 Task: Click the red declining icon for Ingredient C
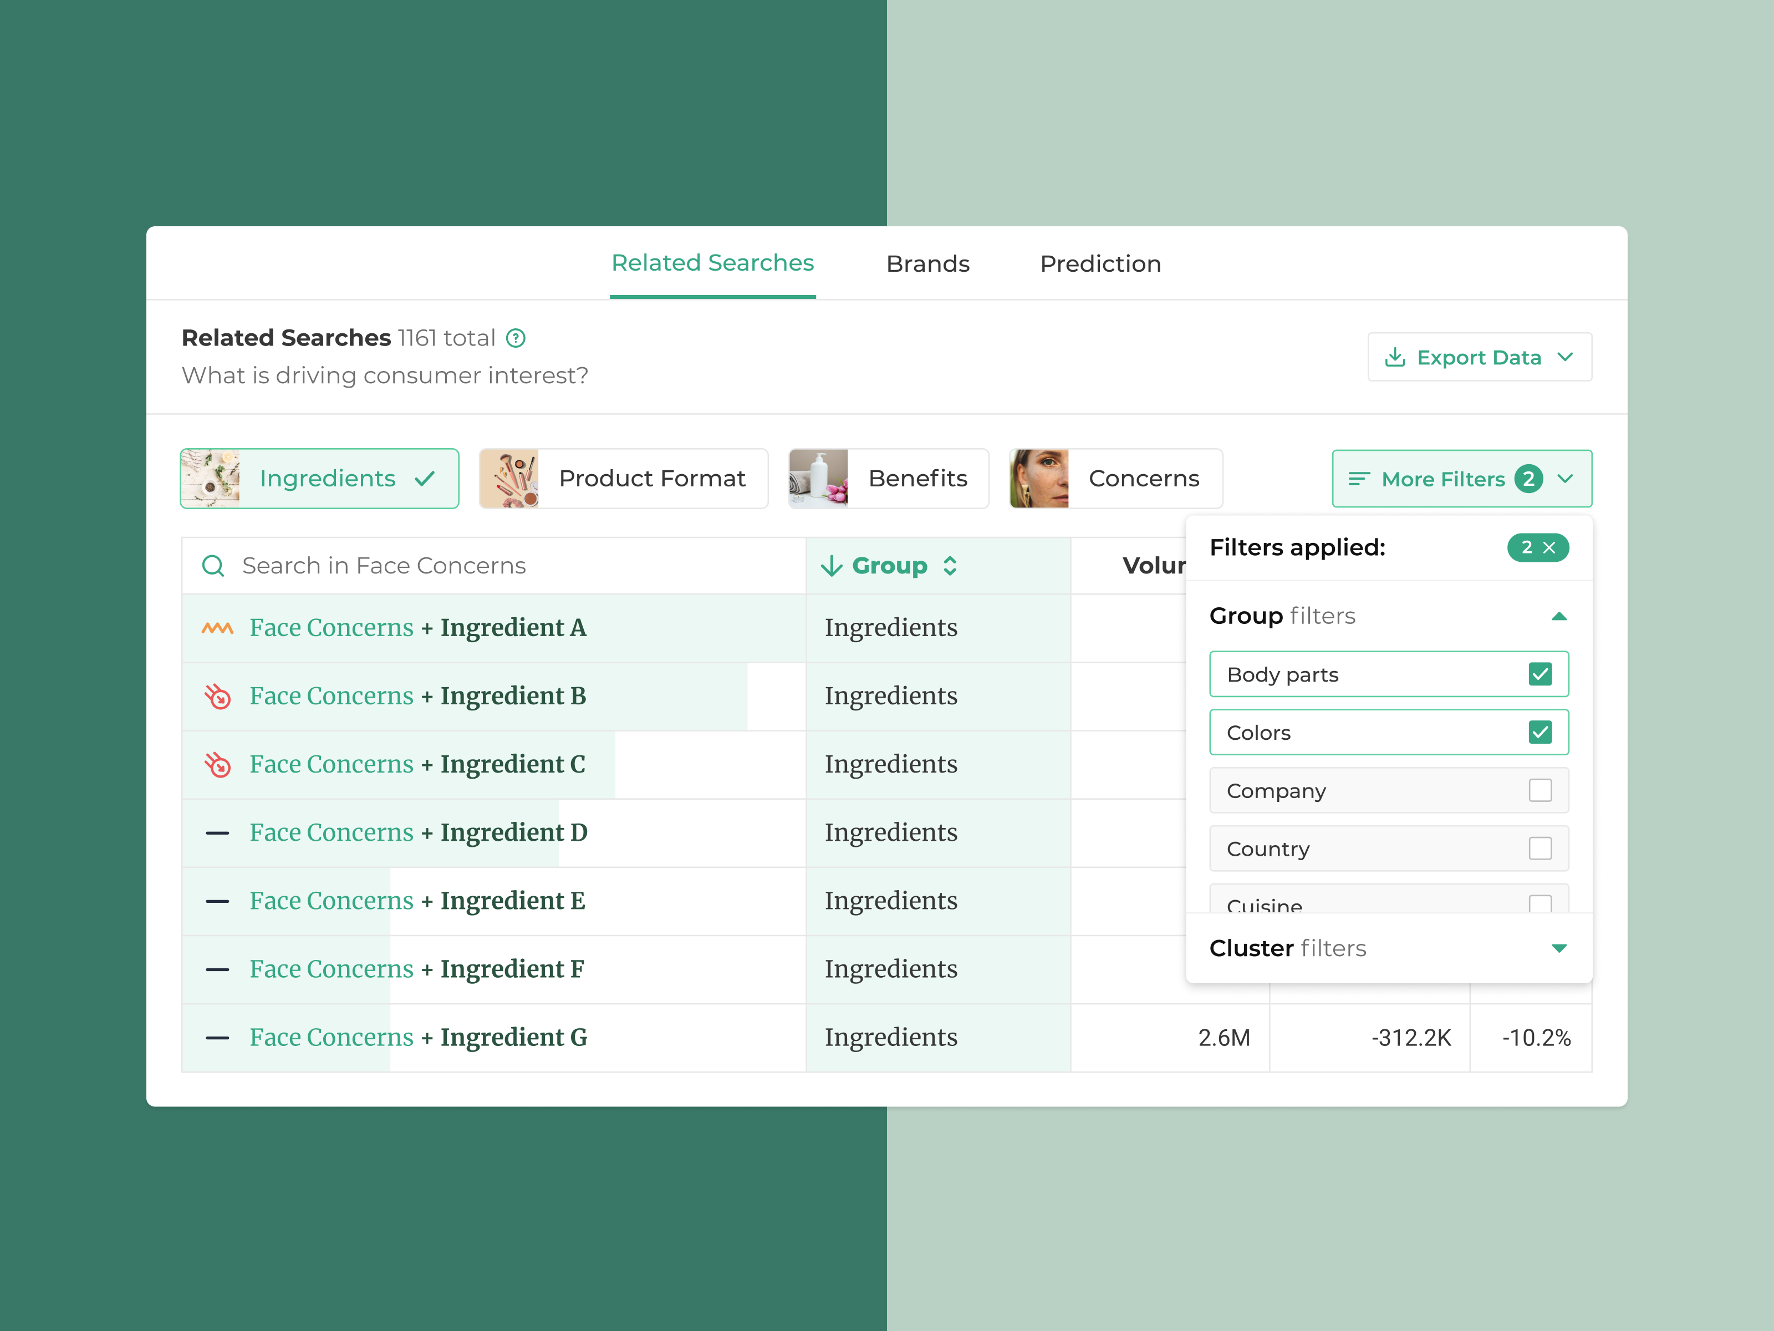tap(217, 764)
